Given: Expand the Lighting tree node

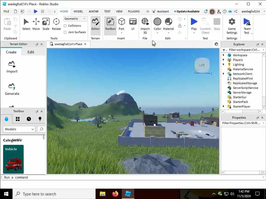Looking at the screenshot, I should point(223,64).
